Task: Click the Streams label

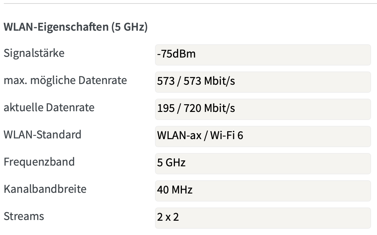Action: point(24,216)
